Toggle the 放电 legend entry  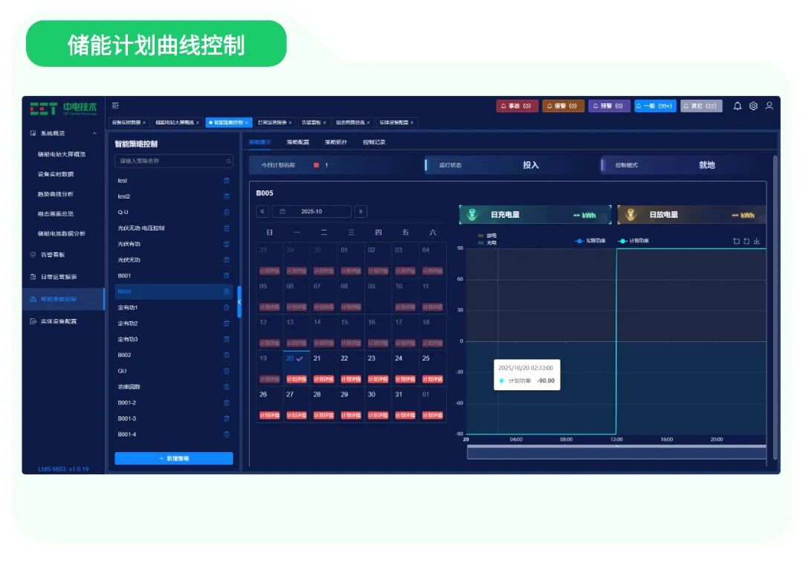click(x=487, y=236)
